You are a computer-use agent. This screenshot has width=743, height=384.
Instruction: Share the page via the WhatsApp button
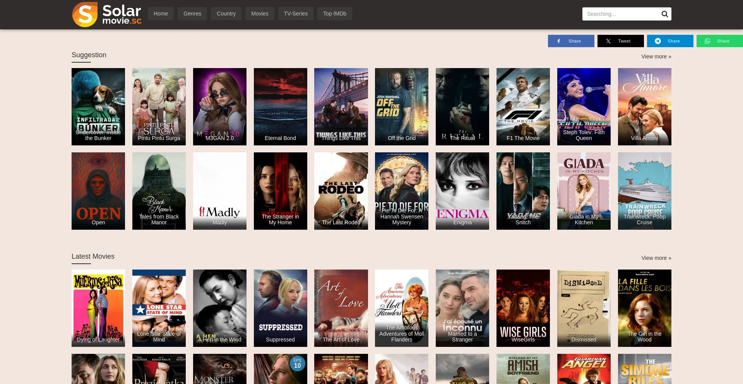(719, 41)
